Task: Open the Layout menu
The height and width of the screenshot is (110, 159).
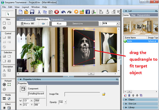Action: 25,7
